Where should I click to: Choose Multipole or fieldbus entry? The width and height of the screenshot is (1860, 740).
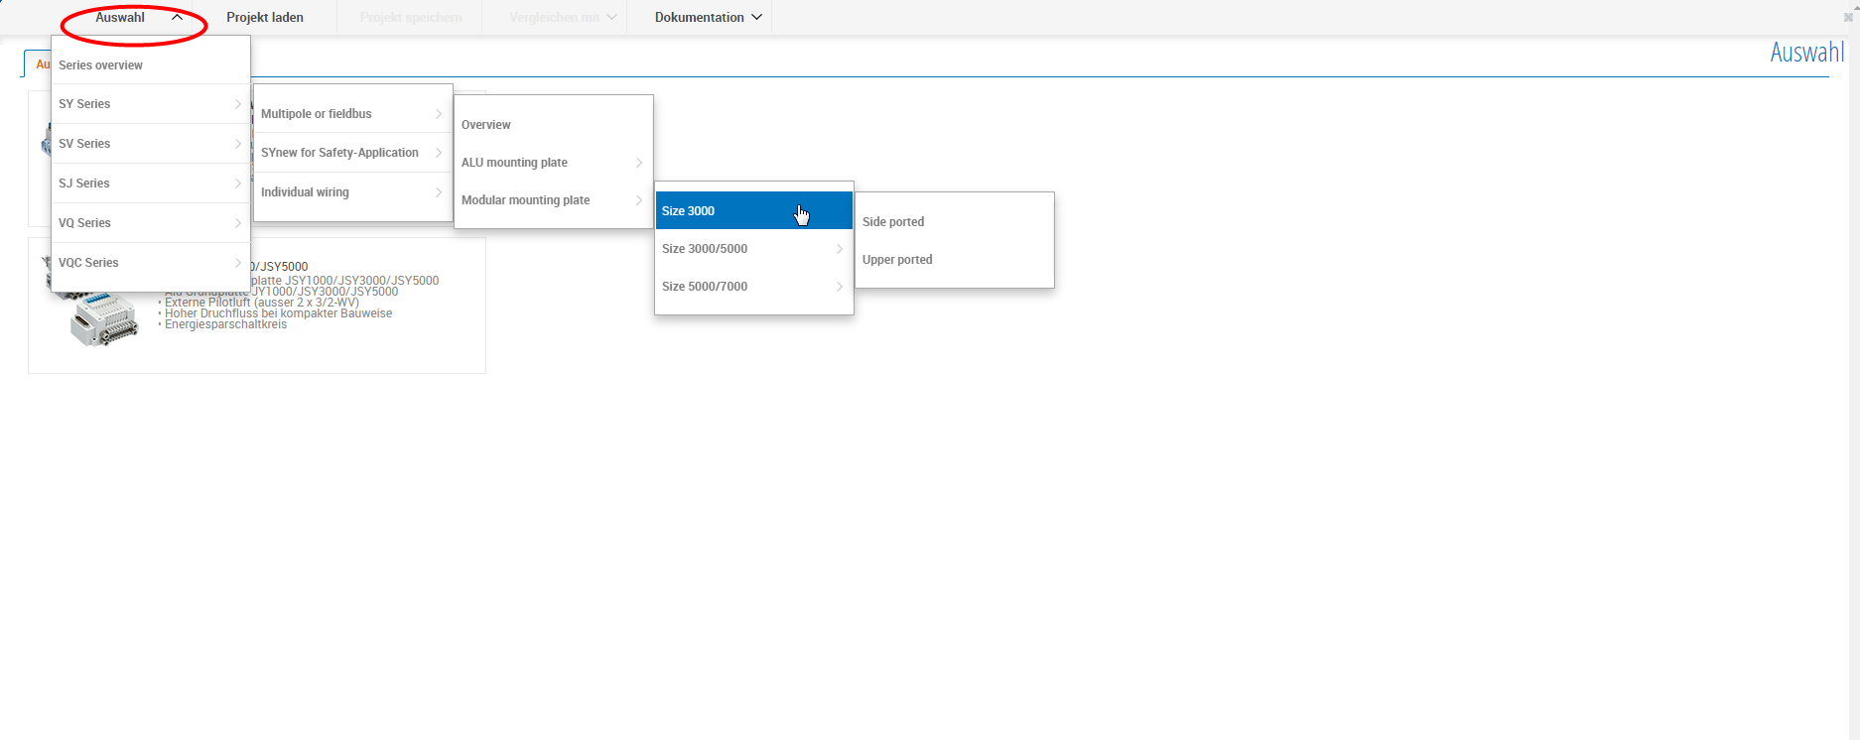(x=352, y=114)
